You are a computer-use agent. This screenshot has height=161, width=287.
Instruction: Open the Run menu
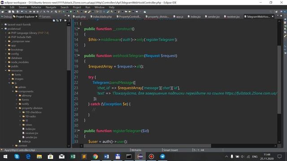tap(88, 7)
